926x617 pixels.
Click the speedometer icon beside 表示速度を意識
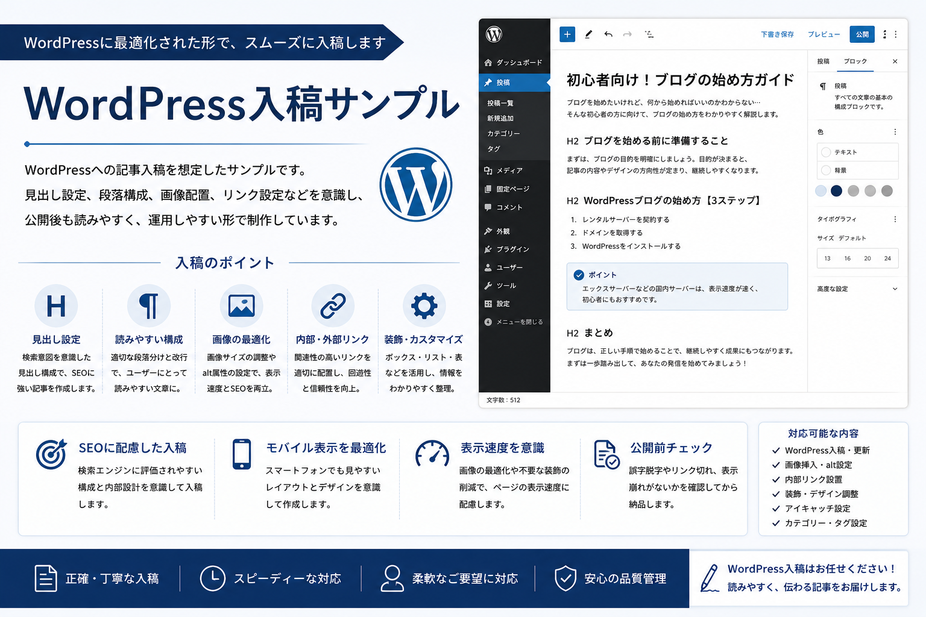pyautogui.click(x=432, y=454)
